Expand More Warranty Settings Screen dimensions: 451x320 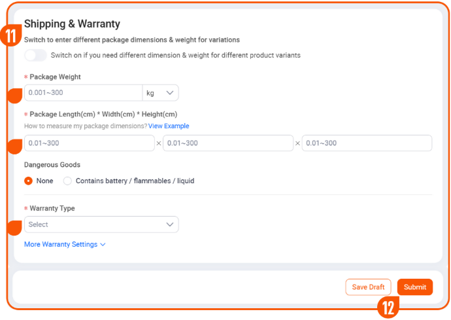coord(64,245)
